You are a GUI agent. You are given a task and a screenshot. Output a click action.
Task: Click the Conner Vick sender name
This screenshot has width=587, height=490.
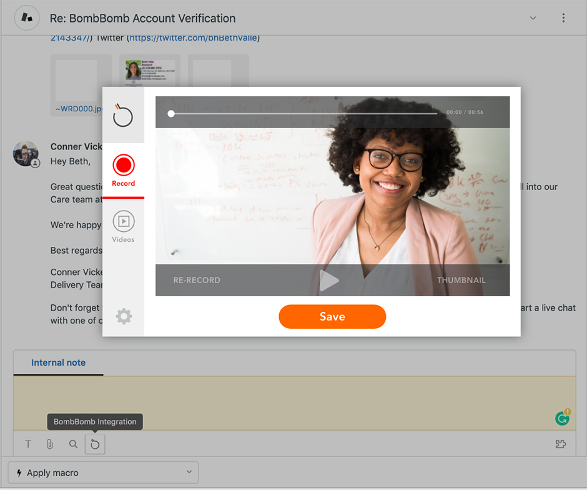[76, 146]
